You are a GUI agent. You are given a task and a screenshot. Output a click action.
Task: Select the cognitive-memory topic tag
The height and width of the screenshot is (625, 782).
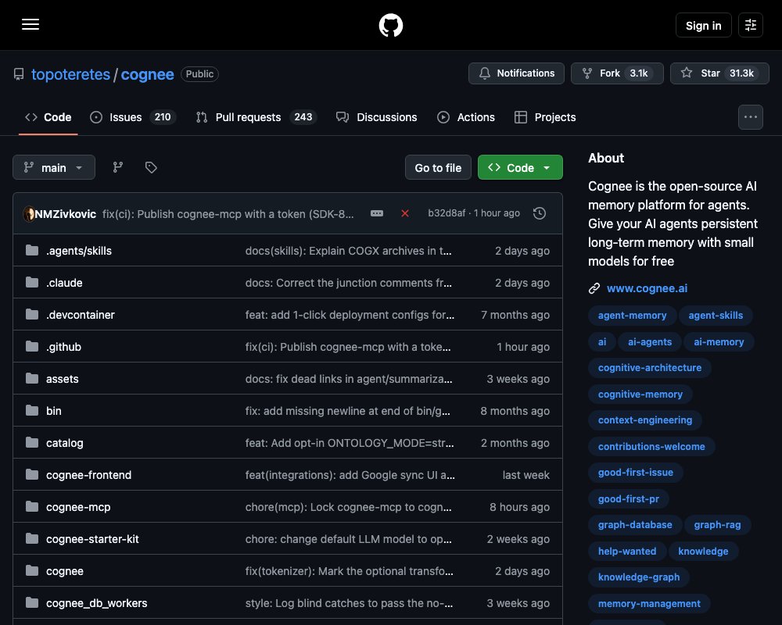tap(640, 395)
